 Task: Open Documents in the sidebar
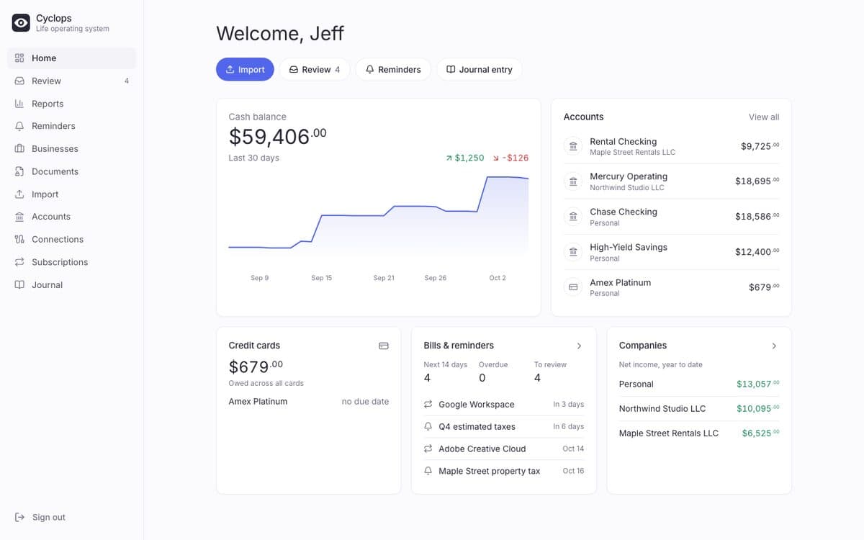click(x=72, y=171)
